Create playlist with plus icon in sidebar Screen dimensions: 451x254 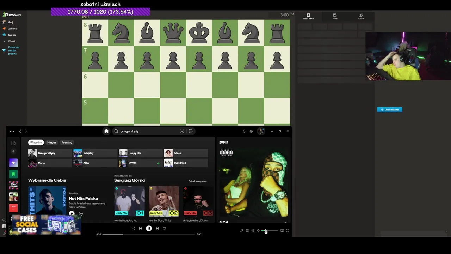coord(13,151)
